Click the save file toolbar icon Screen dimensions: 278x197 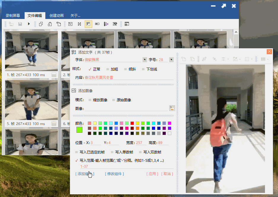click(x=20, y=24)
